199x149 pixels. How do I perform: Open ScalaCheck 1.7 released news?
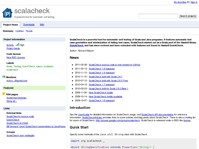[x=102, y=84]
